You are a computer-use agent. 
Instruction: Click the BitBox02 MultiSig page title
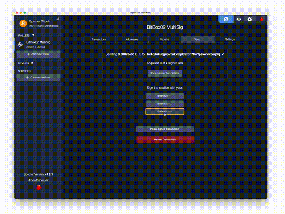165,27
